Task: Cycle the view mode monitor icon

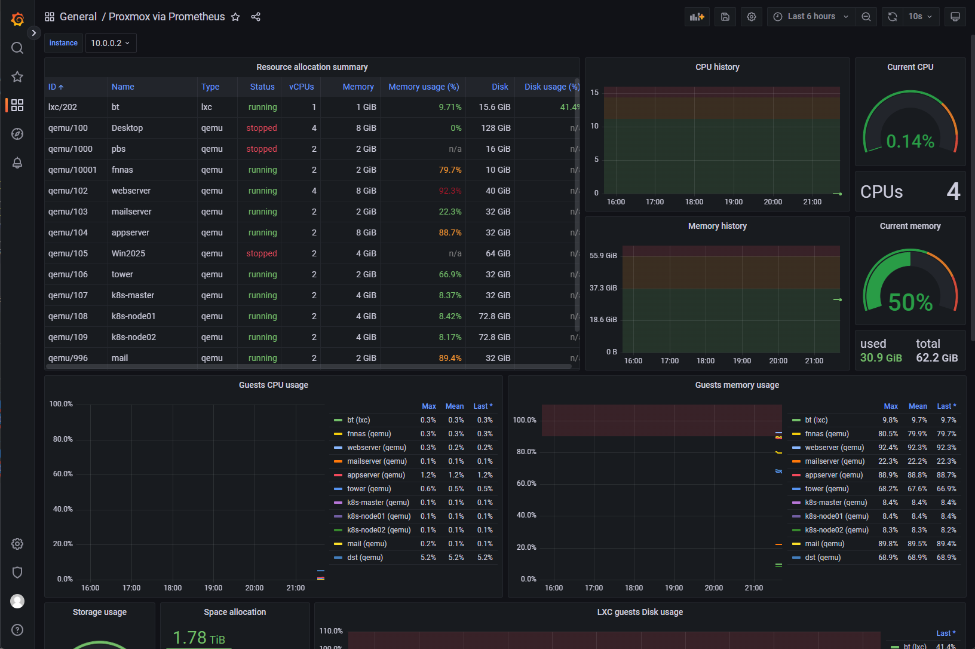Action: 955,17
